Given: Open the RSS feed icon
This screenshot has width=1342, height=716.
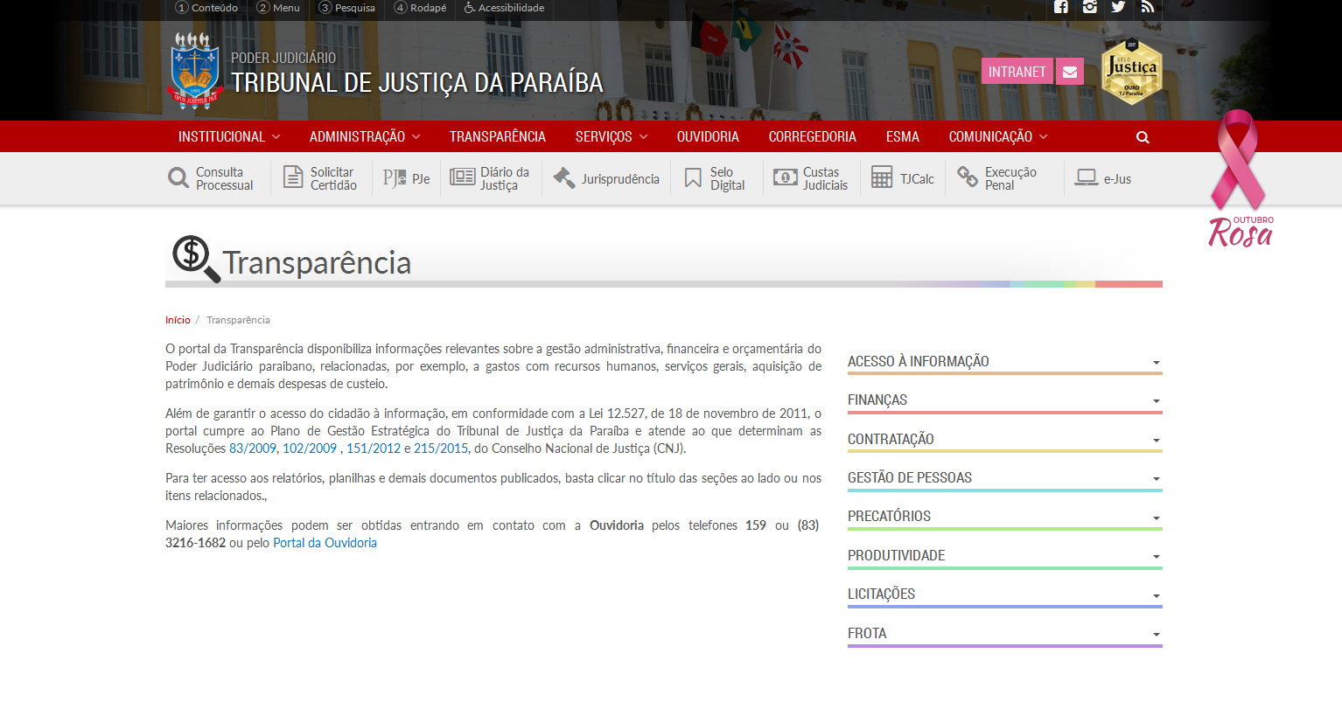Looking at the screenshot, I should (1147, 7).
